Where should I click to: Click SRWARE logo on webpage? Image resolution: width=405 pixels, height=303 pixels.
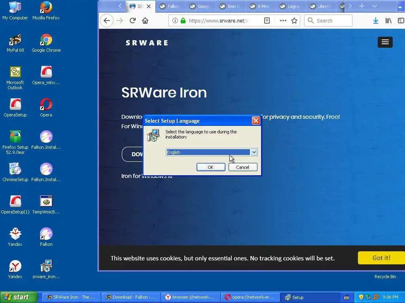point(147,43)
